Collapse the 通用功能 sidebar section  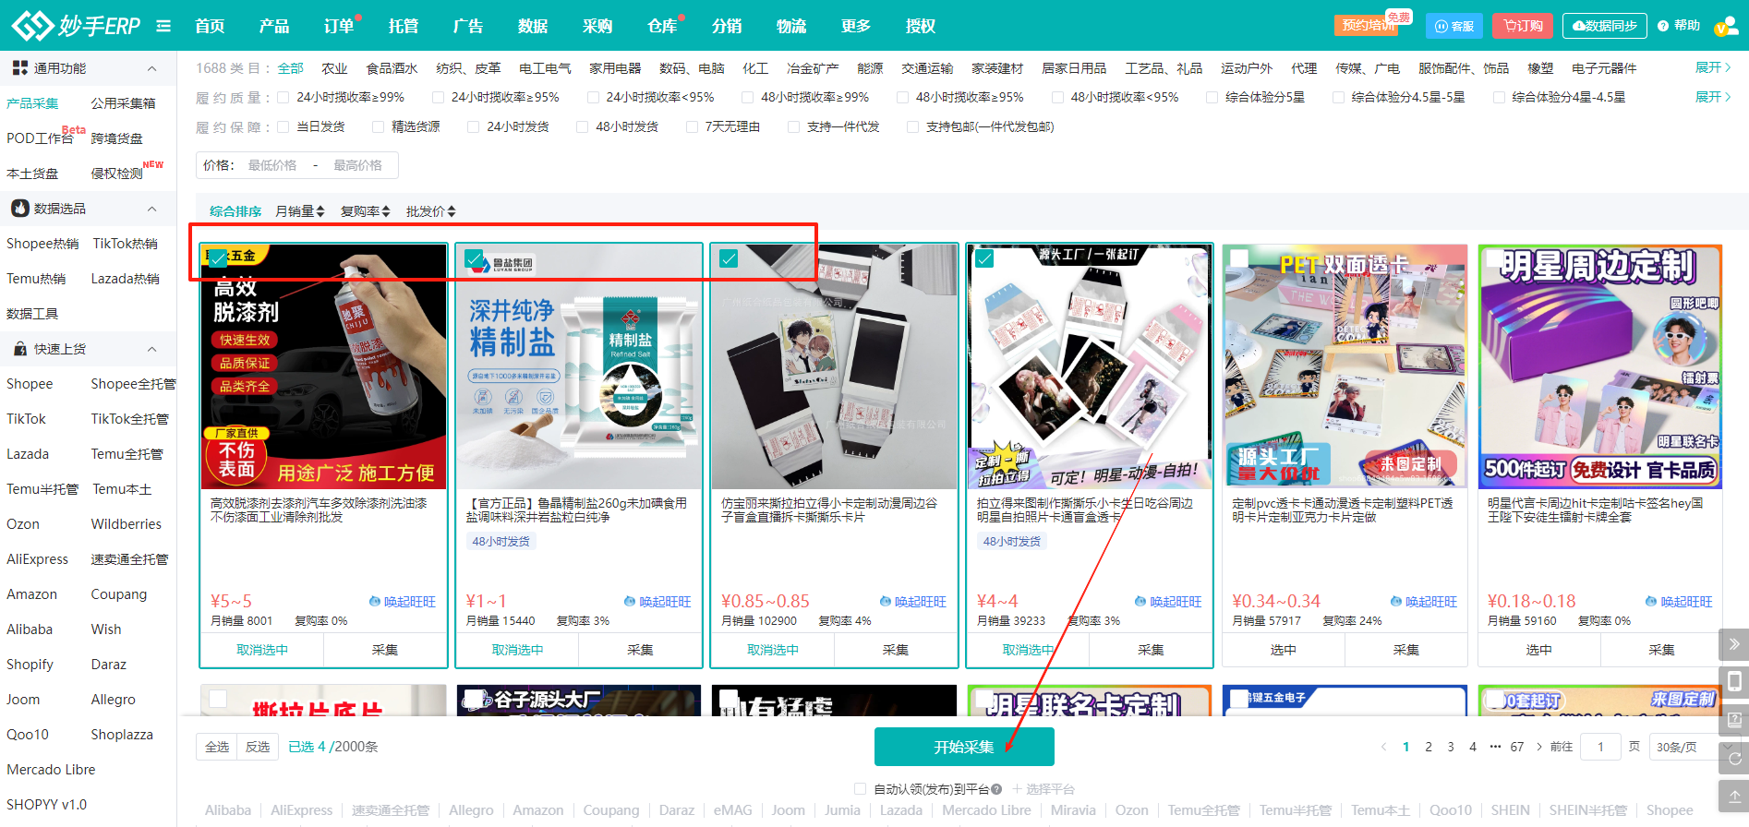click(152, 68)
